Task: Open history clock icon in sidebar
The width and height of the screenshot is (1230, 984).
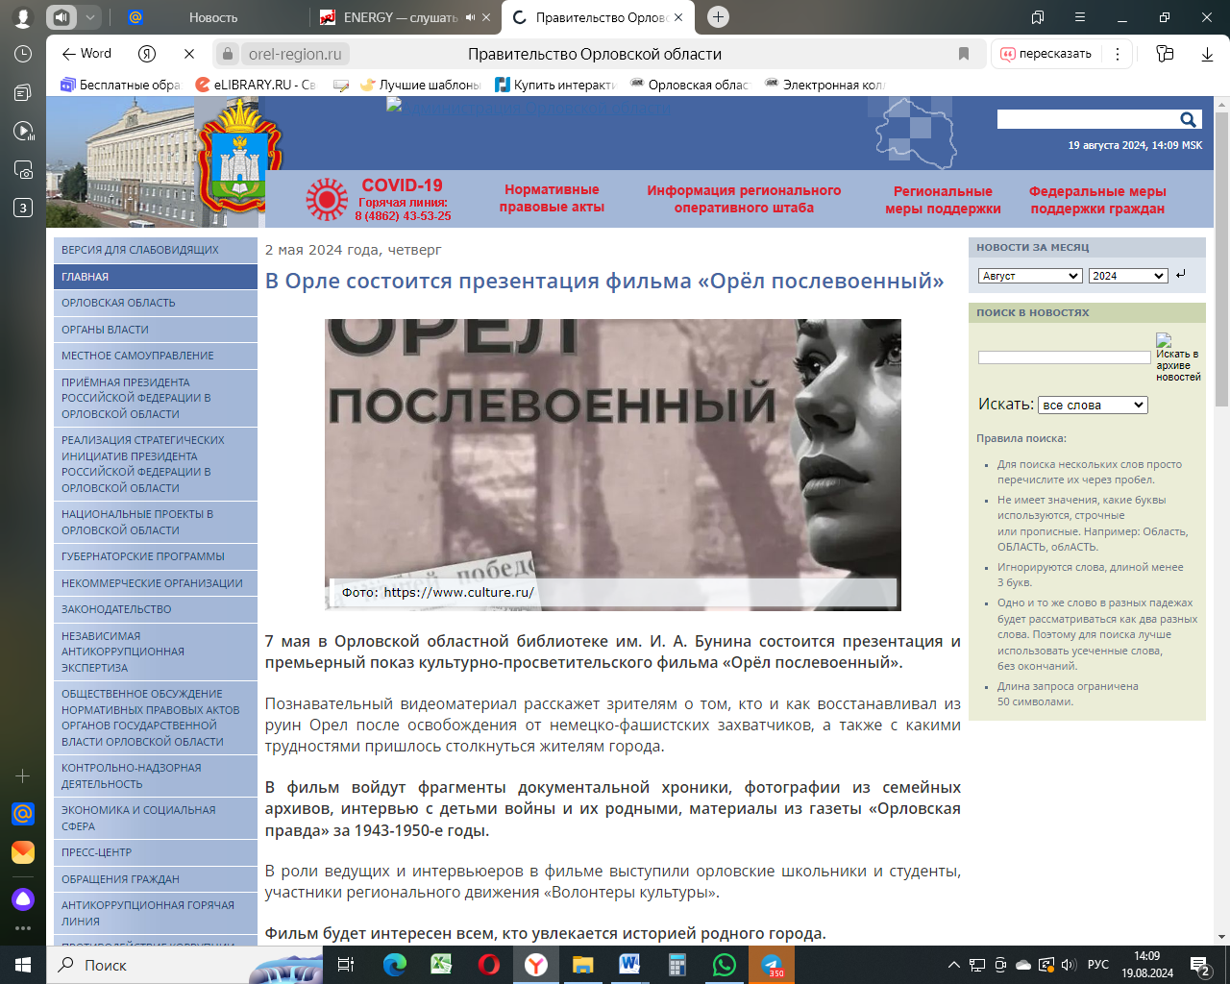Action: [x=23, y=54]
